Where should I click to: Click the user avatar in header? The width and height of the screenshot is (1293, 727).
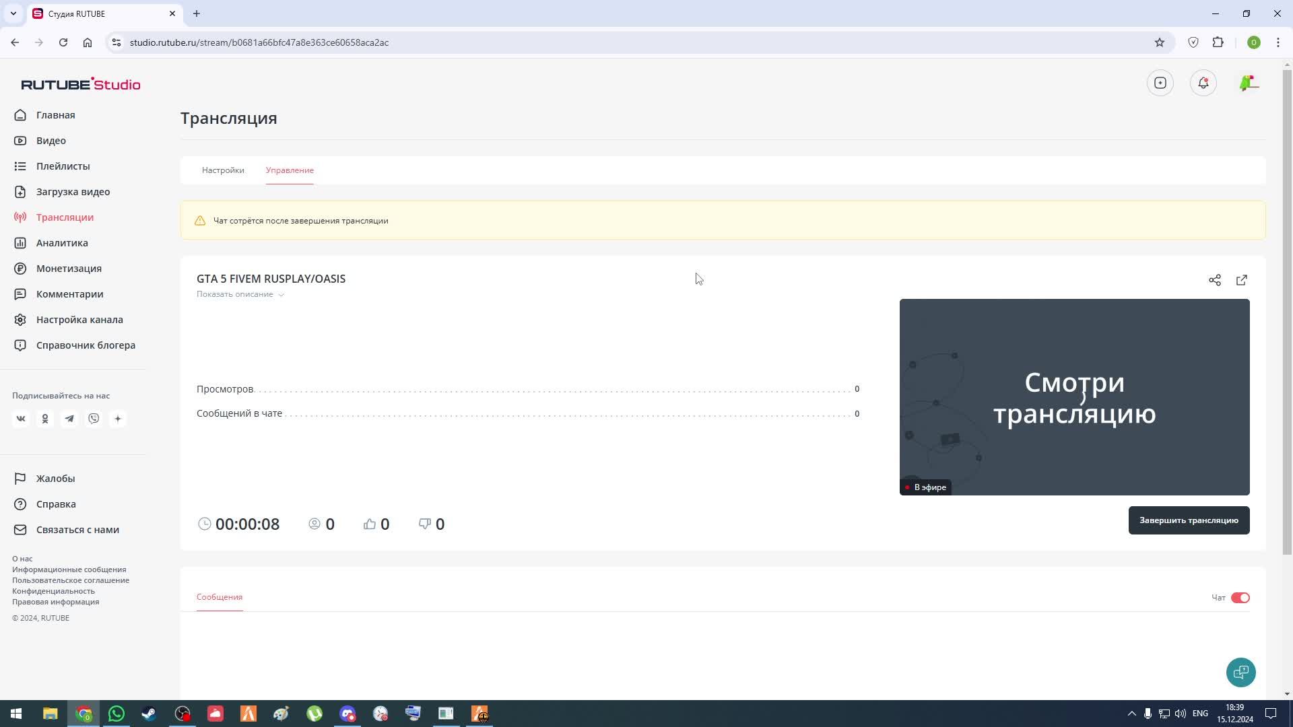click(1248, 83)
